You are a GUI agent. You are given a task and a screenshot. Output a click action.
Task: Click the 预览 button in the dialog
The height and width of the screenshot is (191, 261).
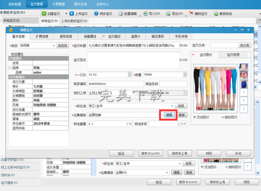point(209,153)
